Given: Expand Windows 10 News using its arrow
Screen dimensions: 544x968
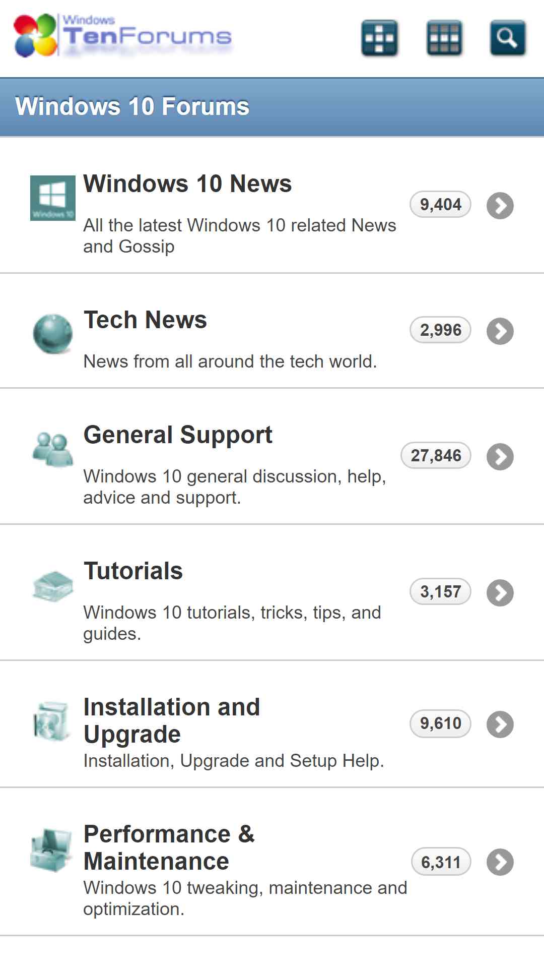Looking at the screenshot, I should click(x=500, y=206).
